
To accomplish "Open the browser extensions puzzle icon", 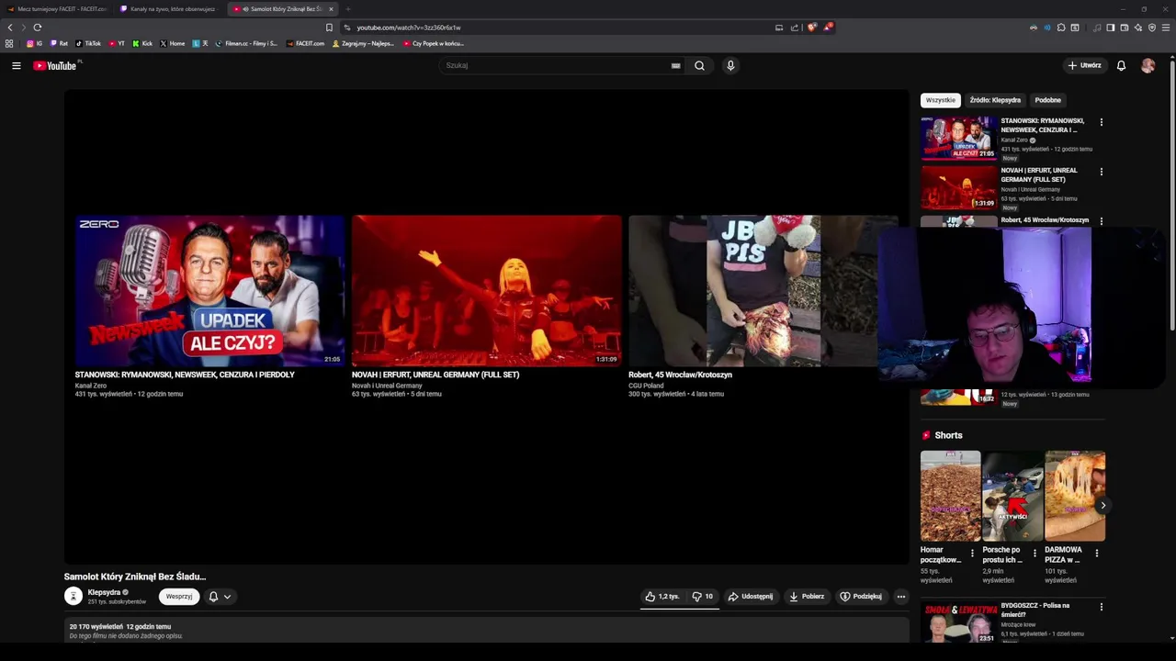I will [1061, 28].
